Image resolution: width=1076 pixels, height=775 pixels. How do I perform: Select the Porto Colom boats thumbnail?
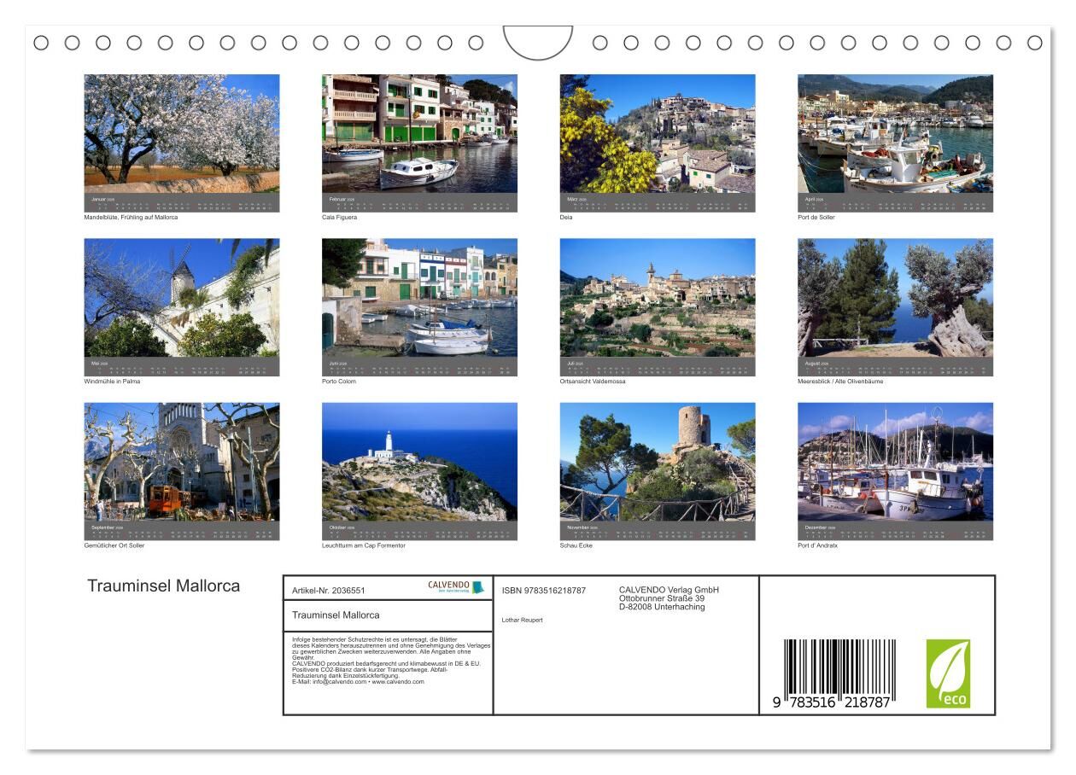419,298
